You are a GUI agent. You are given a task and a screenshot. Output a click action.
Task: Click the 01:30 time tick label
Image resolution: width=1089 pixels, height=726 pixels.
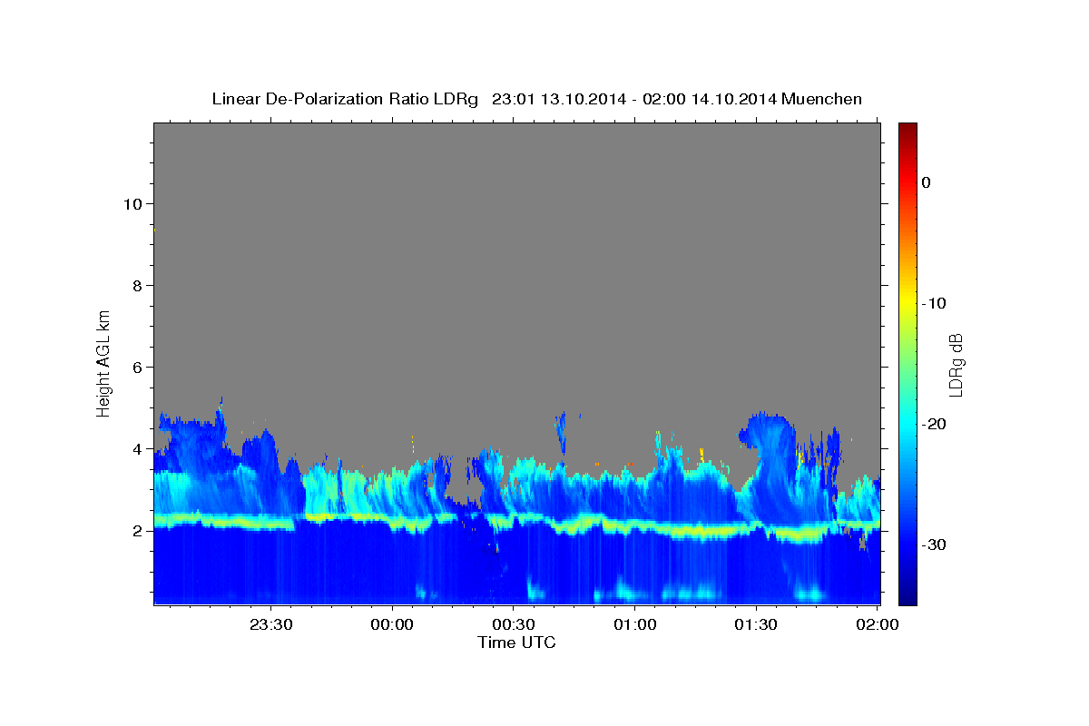click(756, 624)
